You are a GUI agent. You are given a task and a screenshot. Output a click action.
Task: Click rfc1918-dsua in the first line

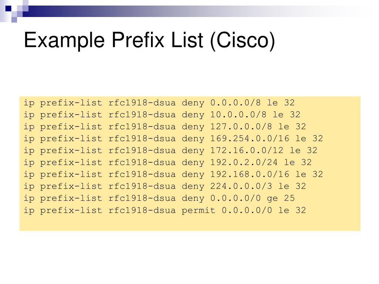click(x=142, y=103)
